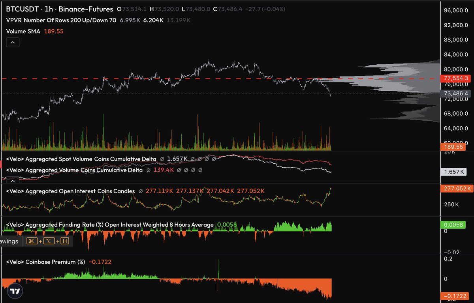Image resolution: width=474 pixels, height=303 pixels.
Task: Click the orange 189.55 price axis tag
Action: coord(453,147)
